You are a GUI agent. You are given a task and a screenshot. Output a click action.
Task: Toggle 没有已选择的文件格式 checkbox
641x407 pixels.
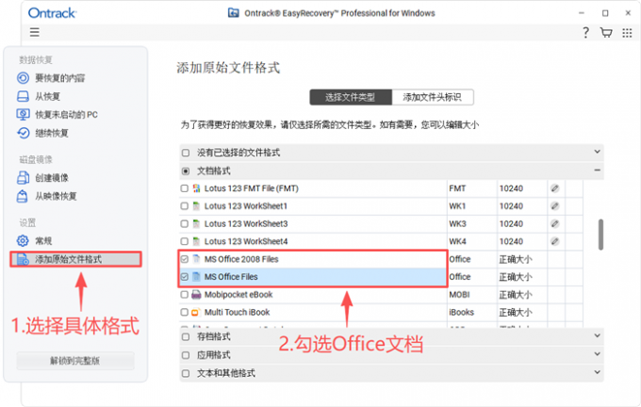pyautogui.click(x=186, y=153)
